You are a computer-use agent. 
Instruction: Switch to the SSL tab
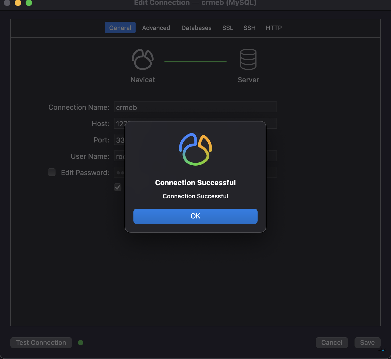[x=228, y=28]
